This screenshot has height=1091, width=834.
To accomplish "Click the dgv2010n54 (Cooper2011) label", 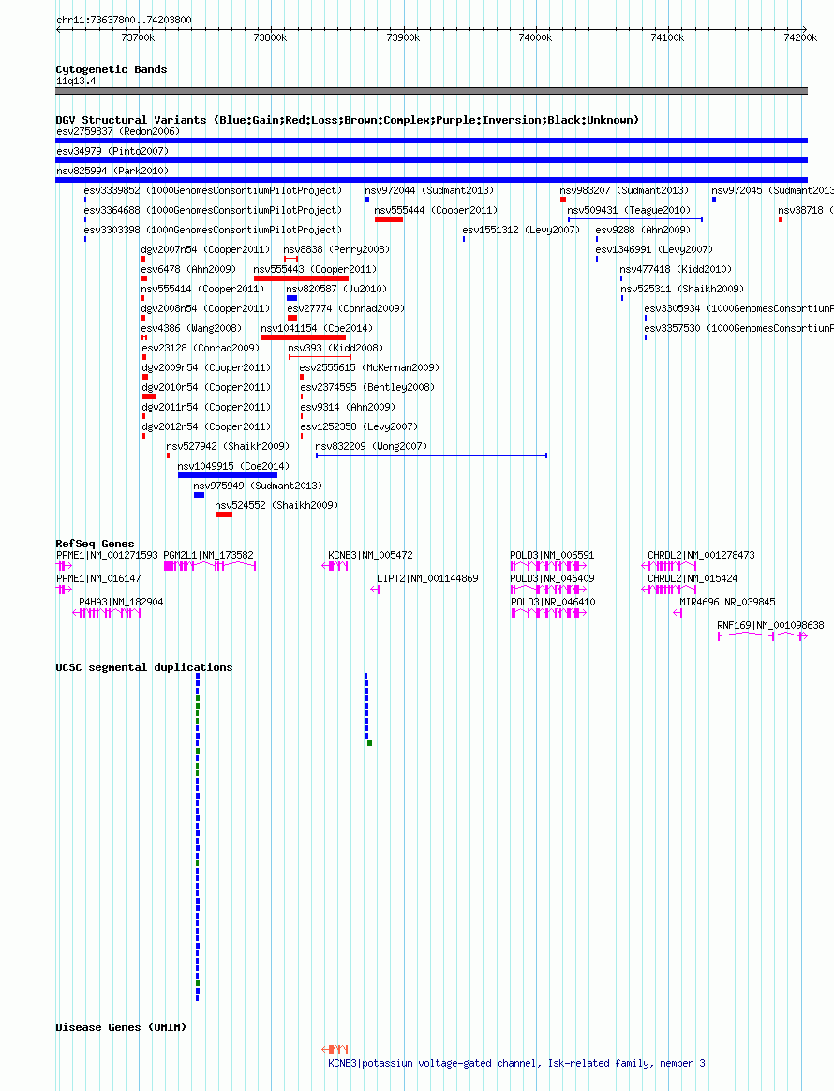I will 206,387.
